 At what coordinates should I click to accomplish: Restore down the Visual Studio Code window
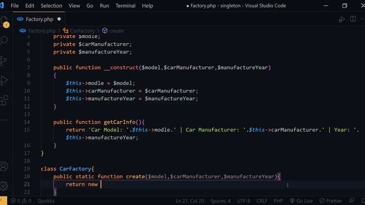(x=344, y=6)
